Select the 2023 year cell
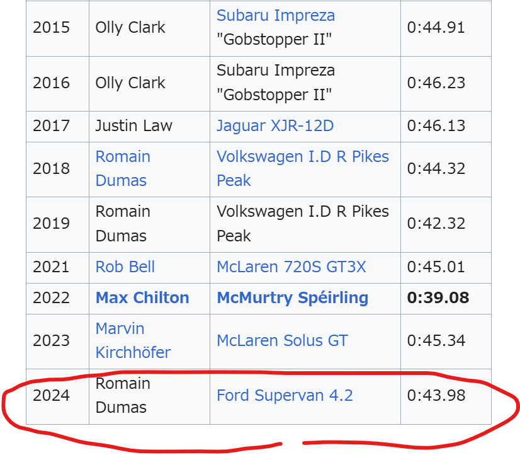 (51, 341)
